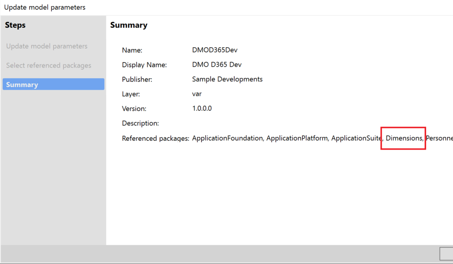This screenshot has height=264, width=453.
Task: Select the ApplicationSuite package reference
Action: 356,138
